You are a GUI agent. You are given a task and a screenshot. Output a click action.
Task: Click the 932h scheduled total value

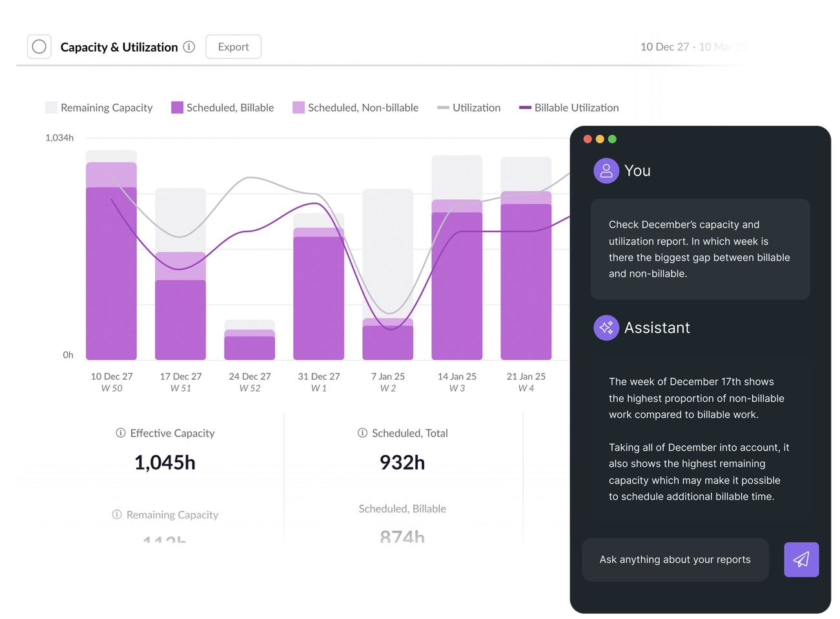(x=402, y=462)
